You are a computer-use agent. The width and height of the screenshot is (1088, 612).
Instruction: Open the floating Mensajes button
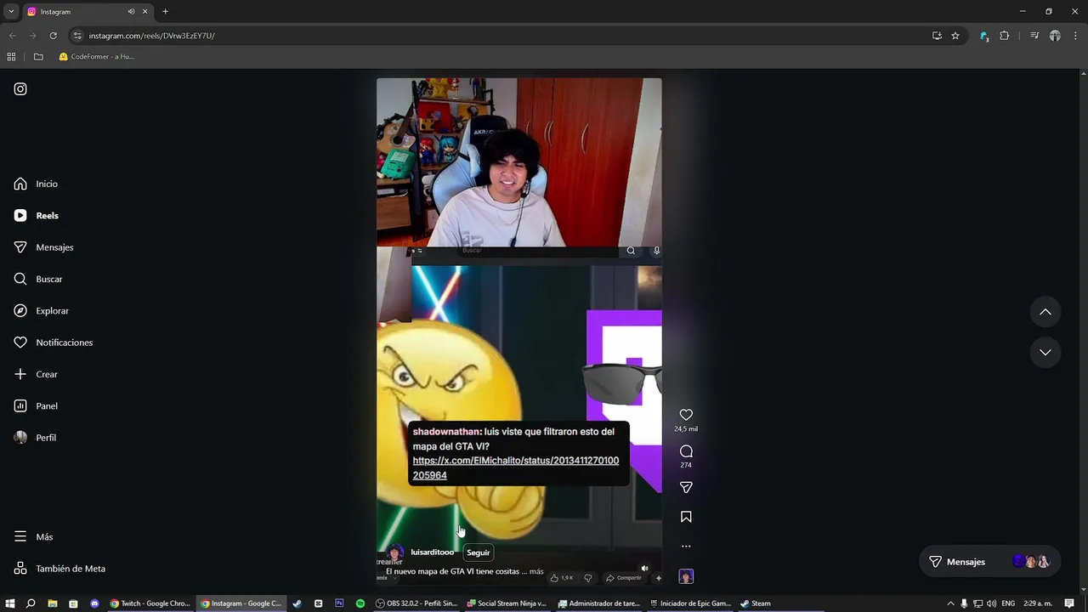[x=990, y=562]
